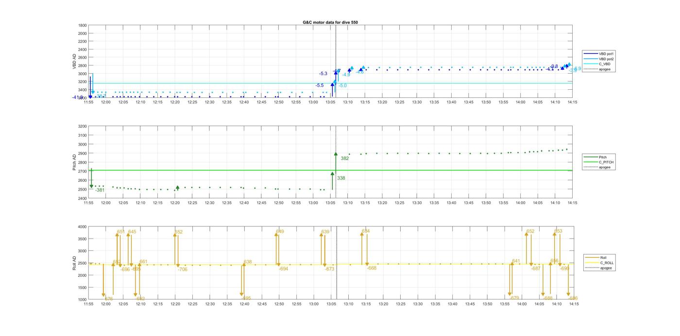This screenshot has width=680, height=336.
Task: Click the 'Pitch AD' y-axis label
Action: [75, 162]
